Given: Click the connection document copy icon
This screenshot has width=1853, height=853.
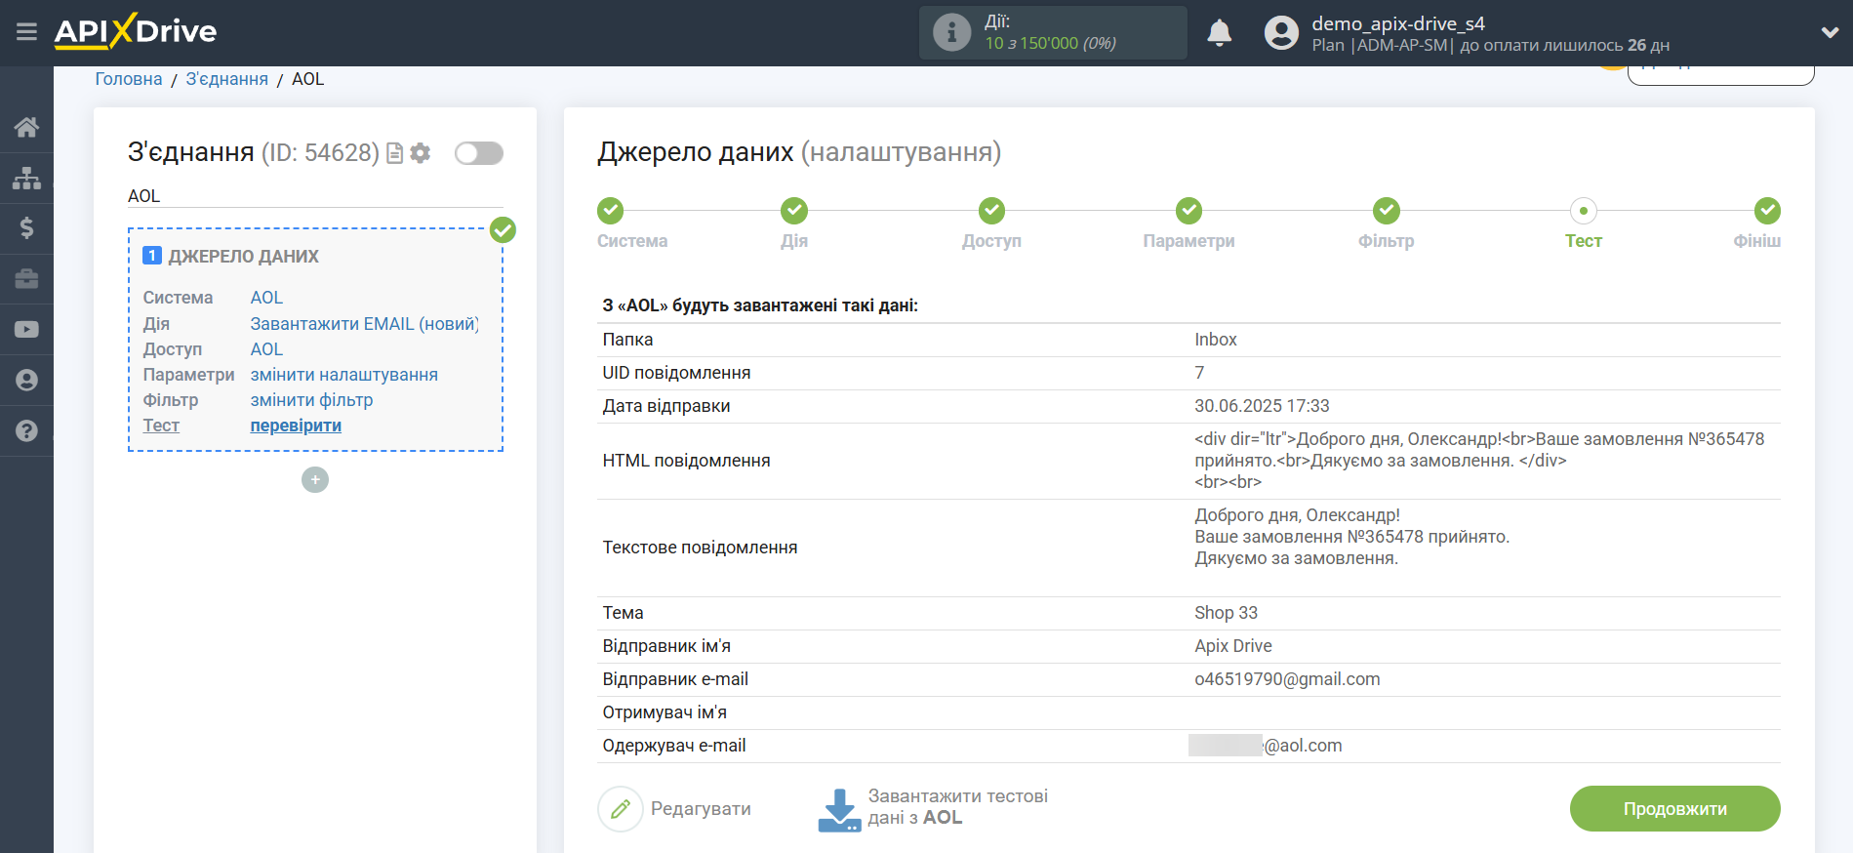Looking at the screenshot, I should [x=394, y=153].
